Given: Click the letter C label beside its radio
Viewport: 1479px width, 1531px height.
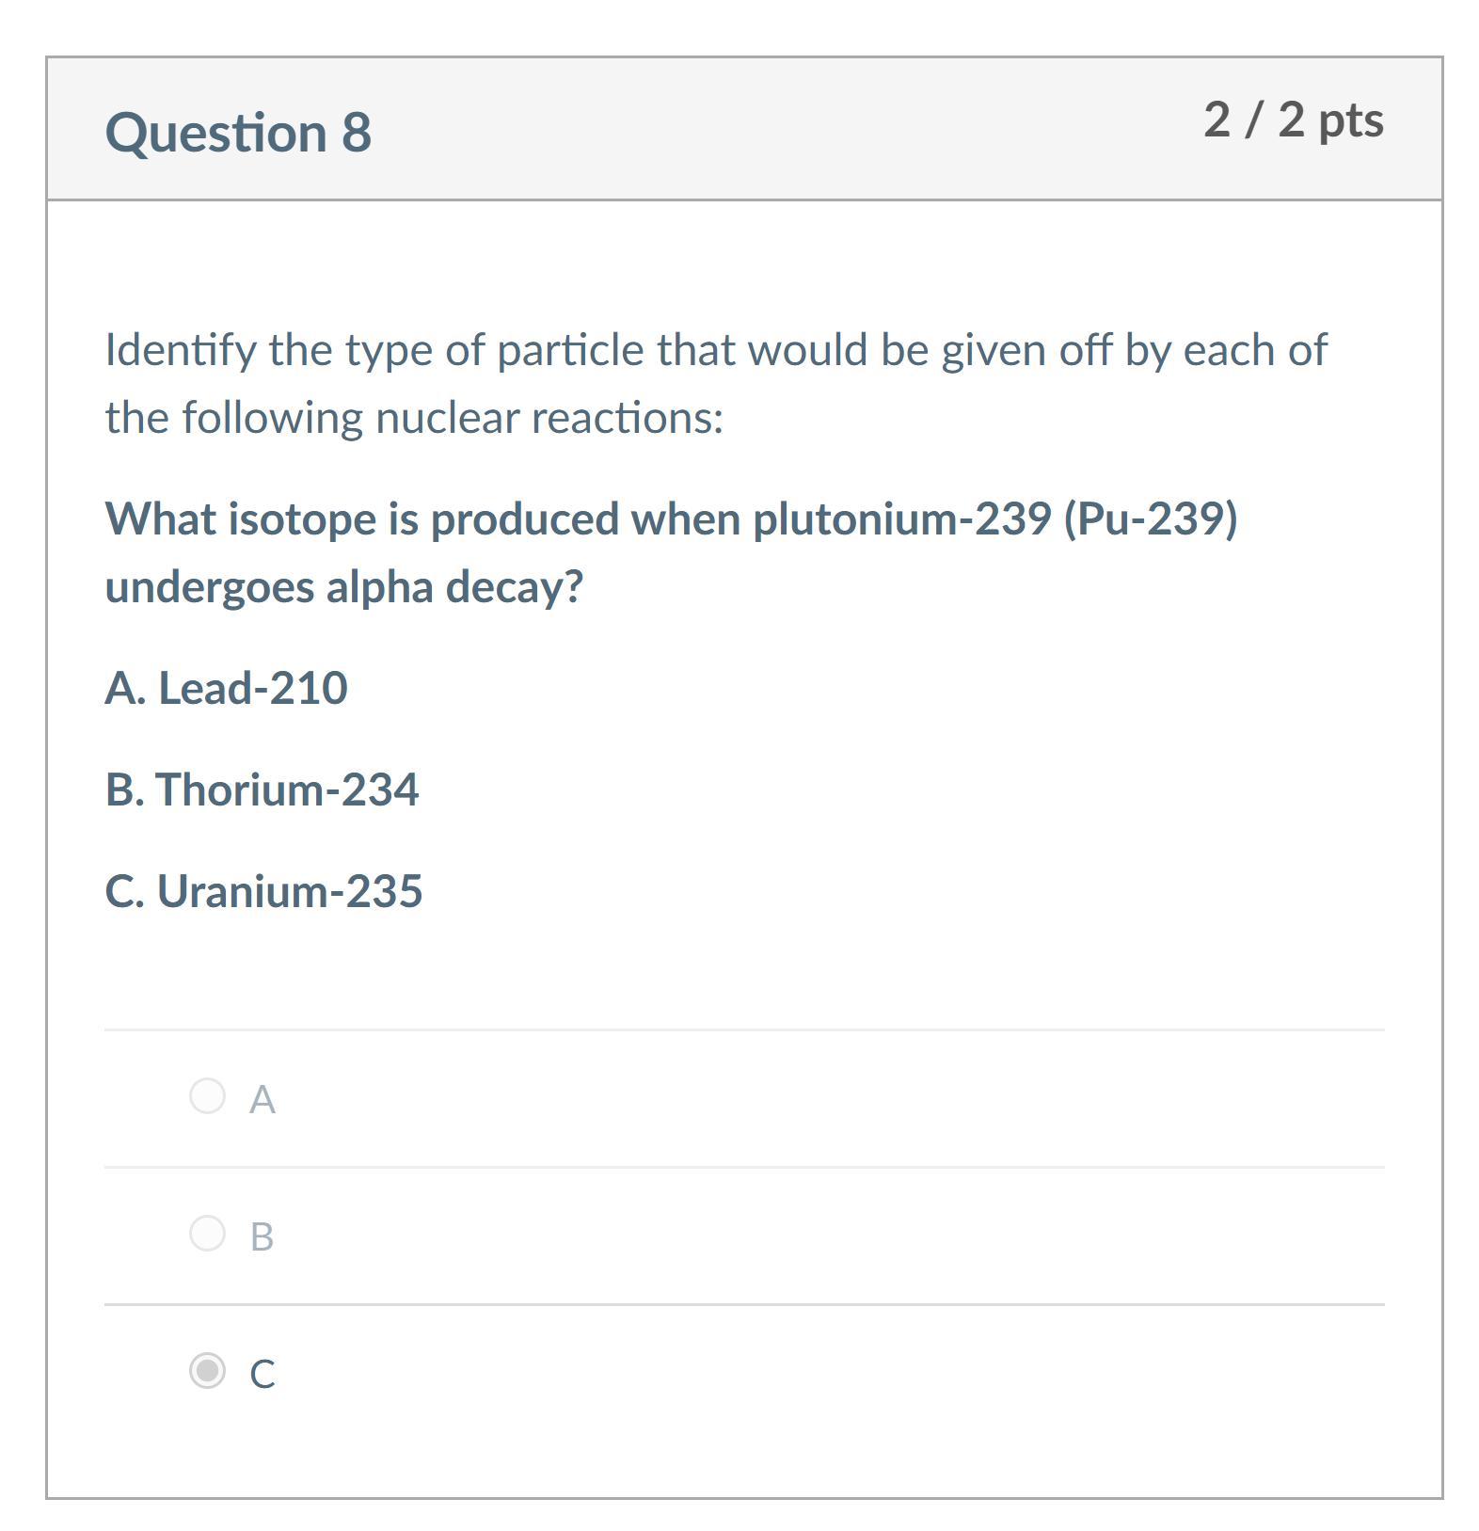Looking at the screenshot, I should [x=262, y=1374].
